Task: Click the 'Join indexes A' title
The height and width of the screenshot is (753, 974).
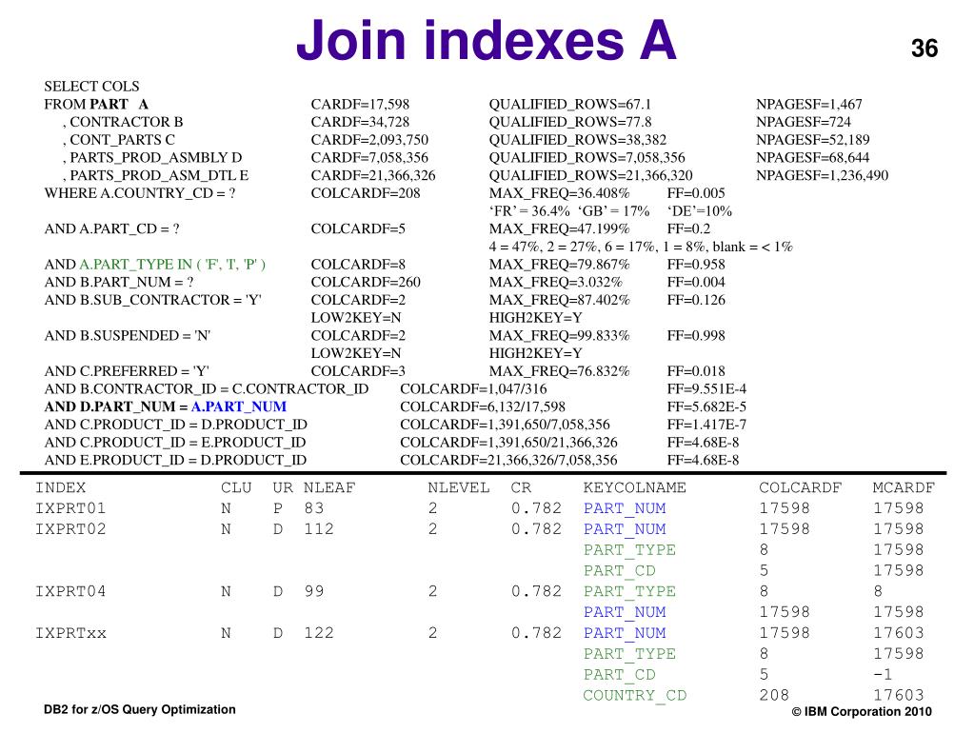Action: (487, 41)
